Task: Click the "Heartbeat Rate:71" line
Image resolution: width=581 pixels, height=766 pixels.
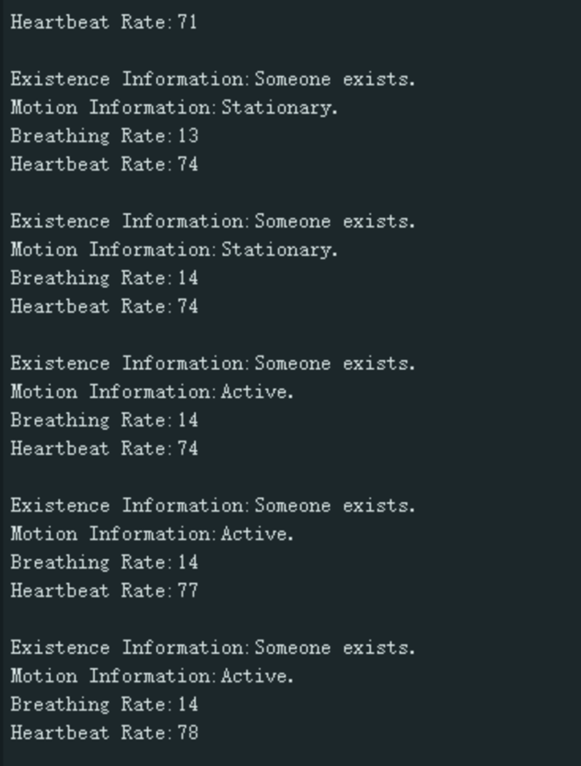Action: click(x=104, y=22)
